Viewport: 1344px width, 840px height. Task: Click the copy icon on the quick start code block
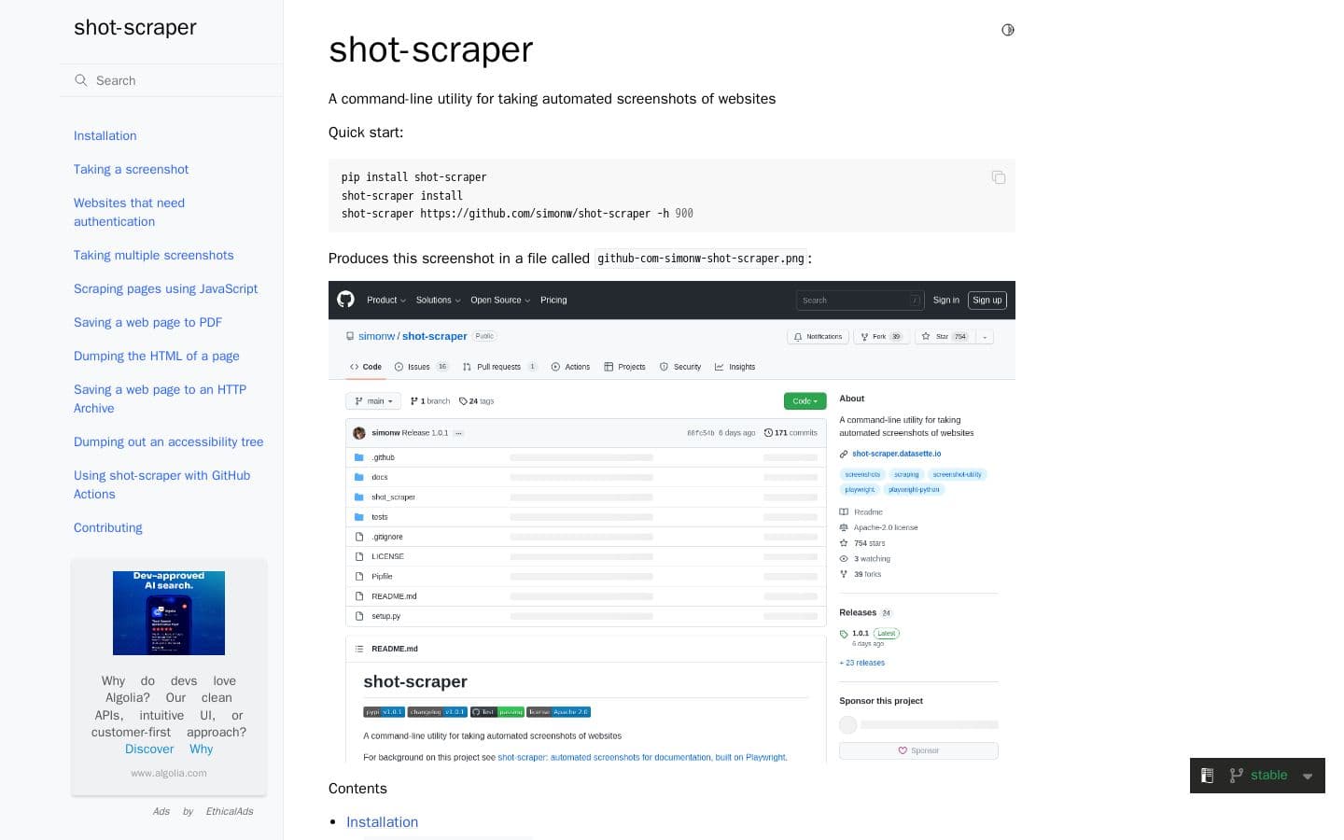(x=998, y=177)
